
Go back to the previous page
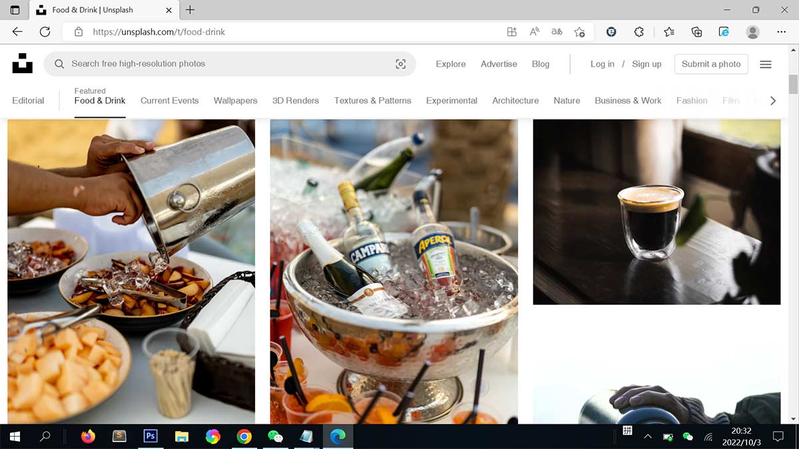17,31
